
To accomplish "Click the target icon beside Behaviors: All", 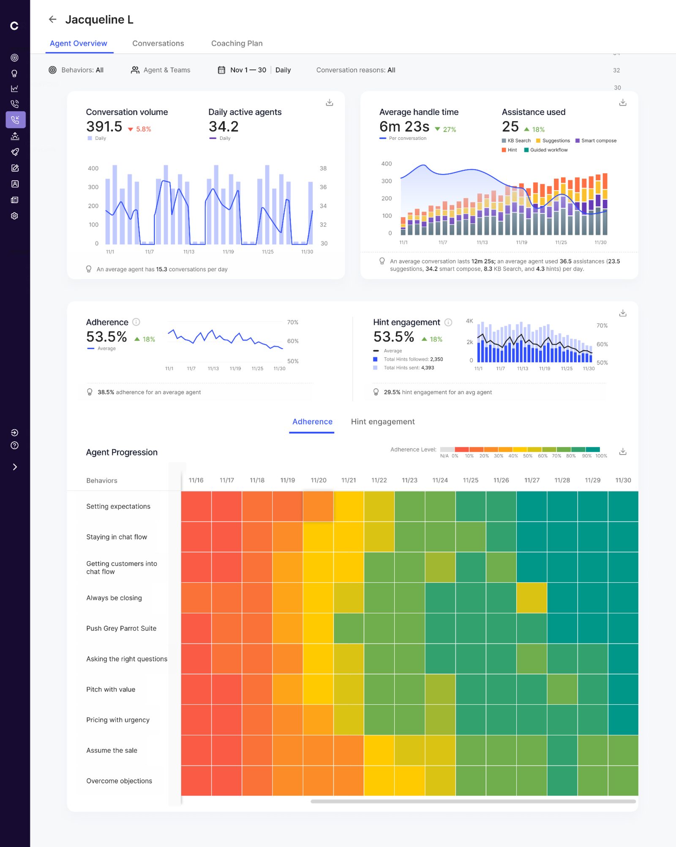I will (52, 70).
